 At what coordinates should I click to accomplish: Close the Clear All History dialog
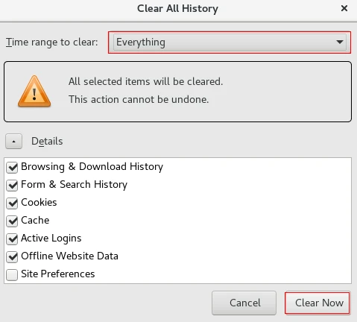coord(344,8)
